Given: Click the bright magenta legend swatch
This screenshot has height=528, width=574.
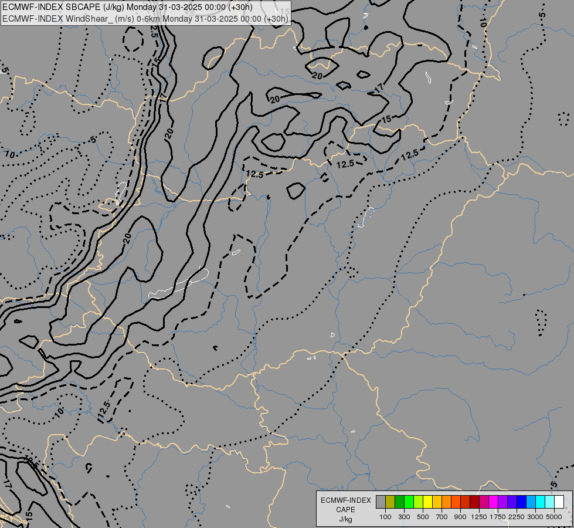Looking at the screenshot, I should pyautogui.click(x=494, y=502).
